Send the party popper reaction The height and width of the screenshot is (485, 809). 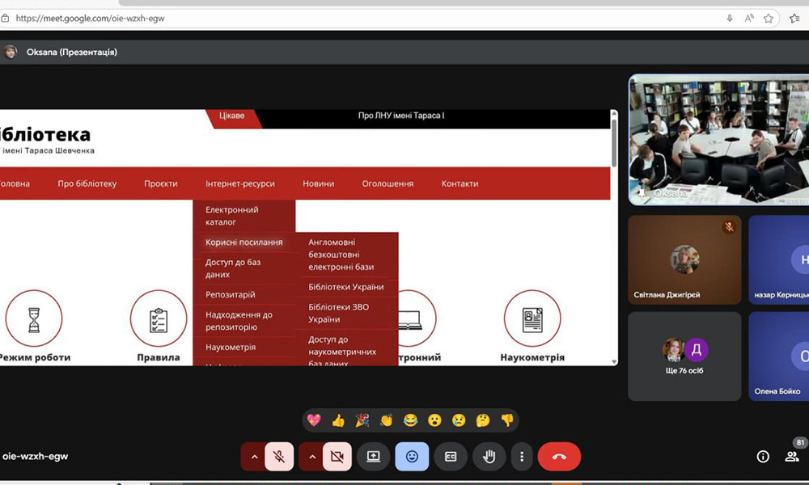click(x=362, y=420)
